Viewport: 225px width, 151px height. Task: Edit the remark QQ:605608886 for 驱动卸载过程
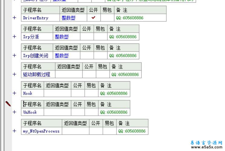click(125, 75)
